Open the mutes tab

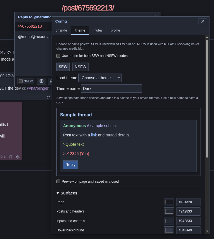click(x=98, y=30)
